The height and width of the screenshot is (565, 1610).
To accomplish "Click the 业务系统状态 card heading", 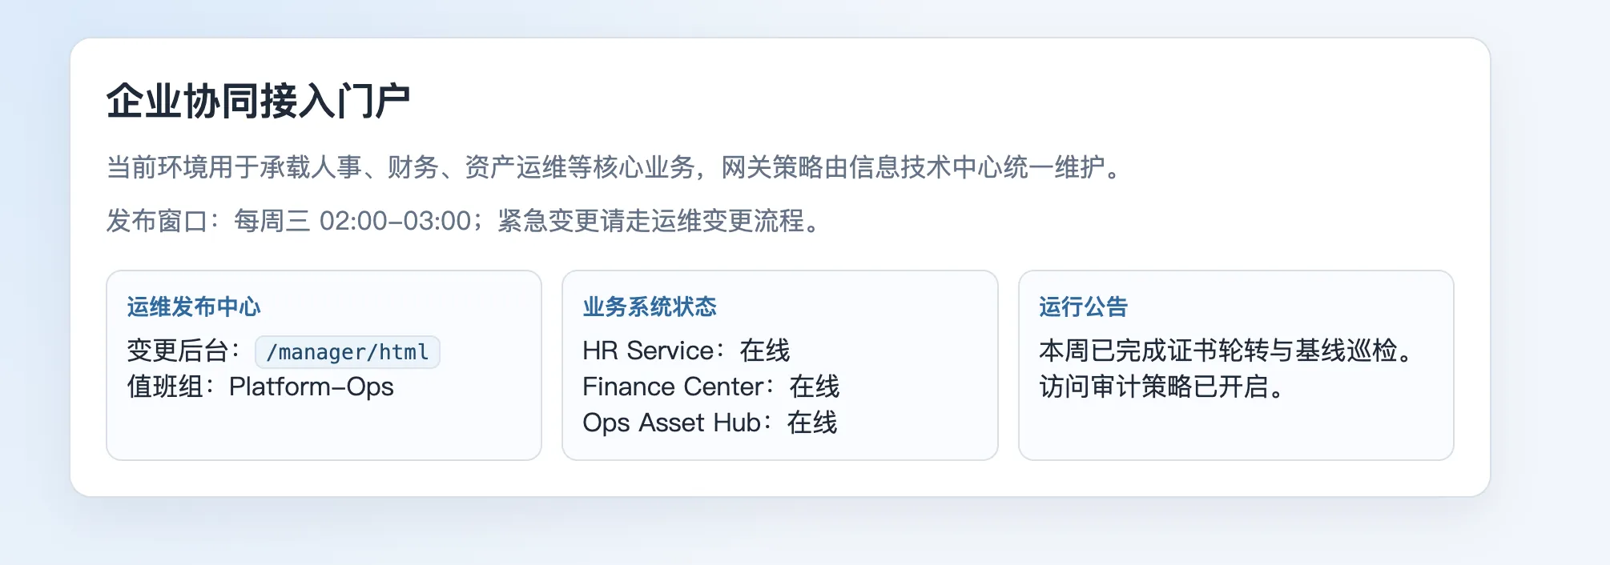I will coord(650,307).
